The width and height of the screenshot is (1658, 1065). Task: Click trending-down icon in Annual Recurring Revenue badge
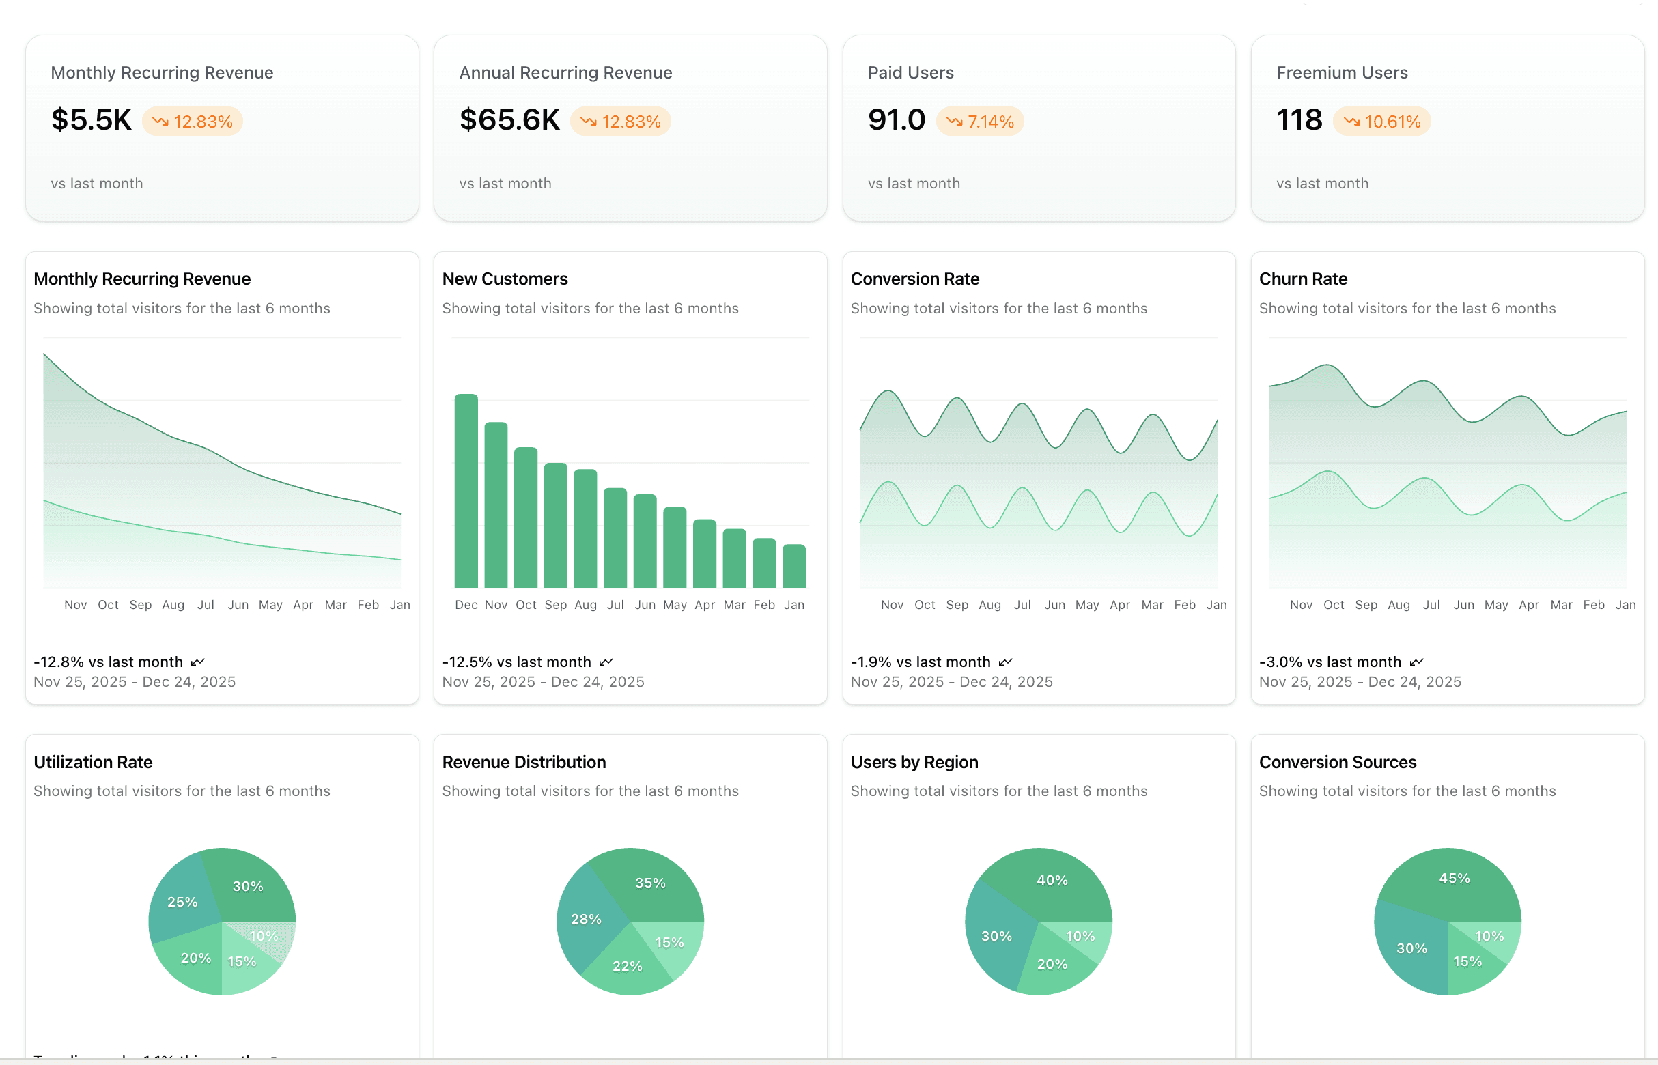(589, 122)
